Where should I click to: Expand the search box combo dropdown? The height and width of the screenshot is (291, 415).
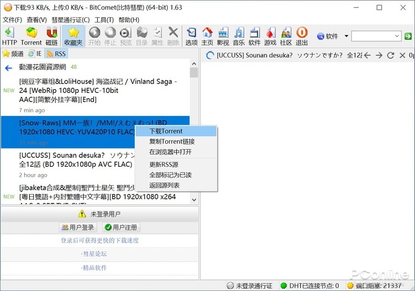tap(397, 36)
